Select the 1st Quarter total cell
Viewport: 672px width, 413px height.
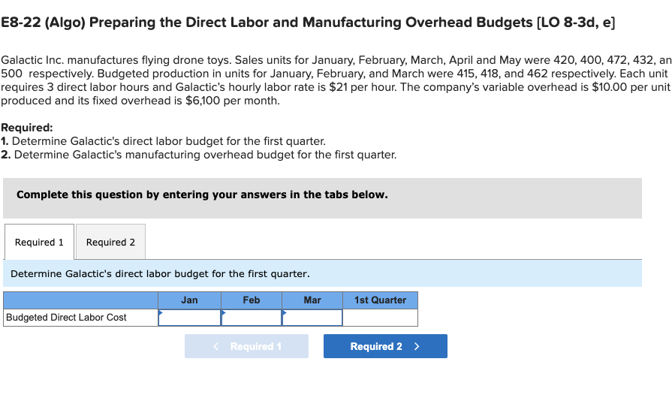tap(380, 318)
